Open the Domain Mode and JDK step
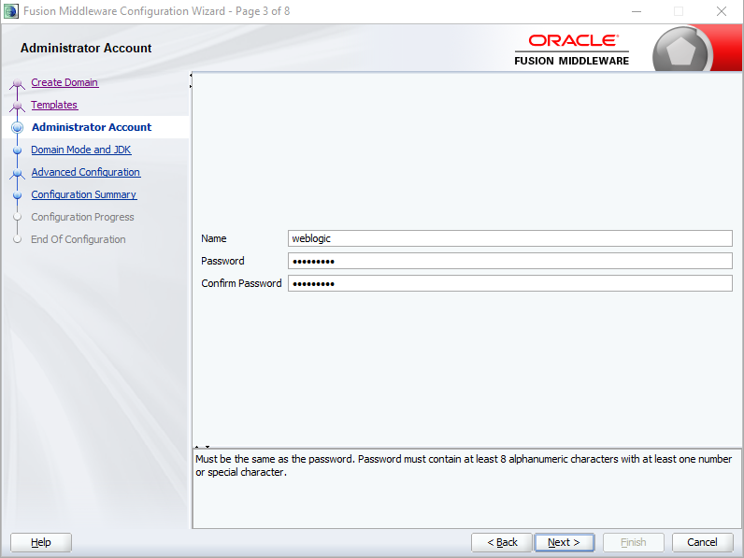Viewport: 744px width, 558px height. tap(81, 150)
